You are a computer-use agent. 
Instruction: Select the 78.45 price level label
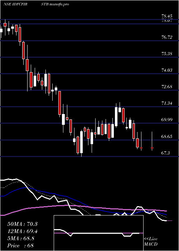point(167,16)
